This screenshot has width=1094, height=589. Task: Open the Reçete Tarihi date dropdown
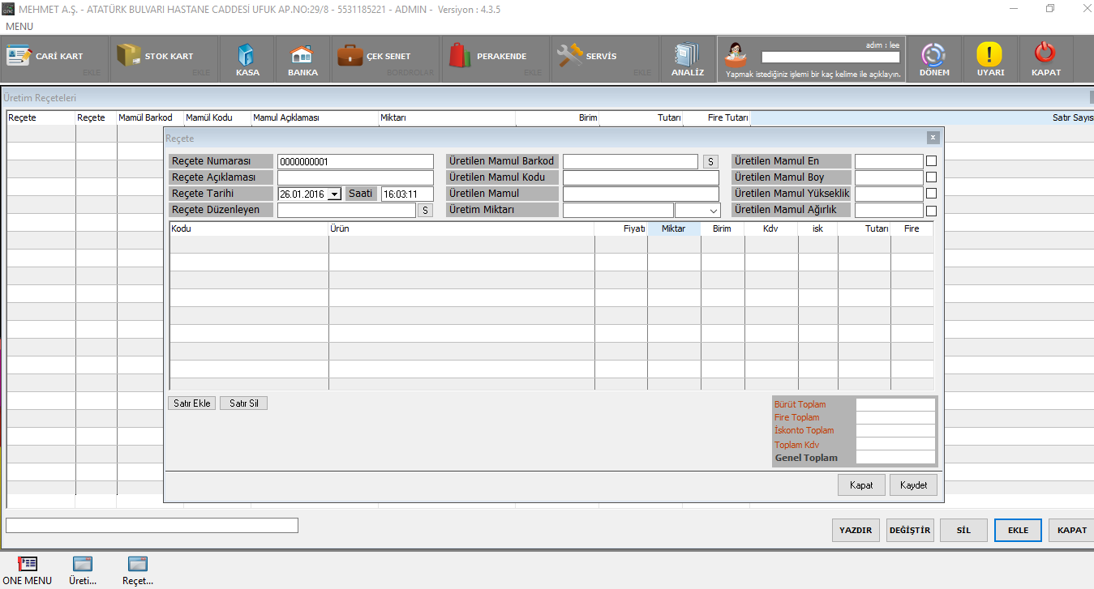pos(335,194)
